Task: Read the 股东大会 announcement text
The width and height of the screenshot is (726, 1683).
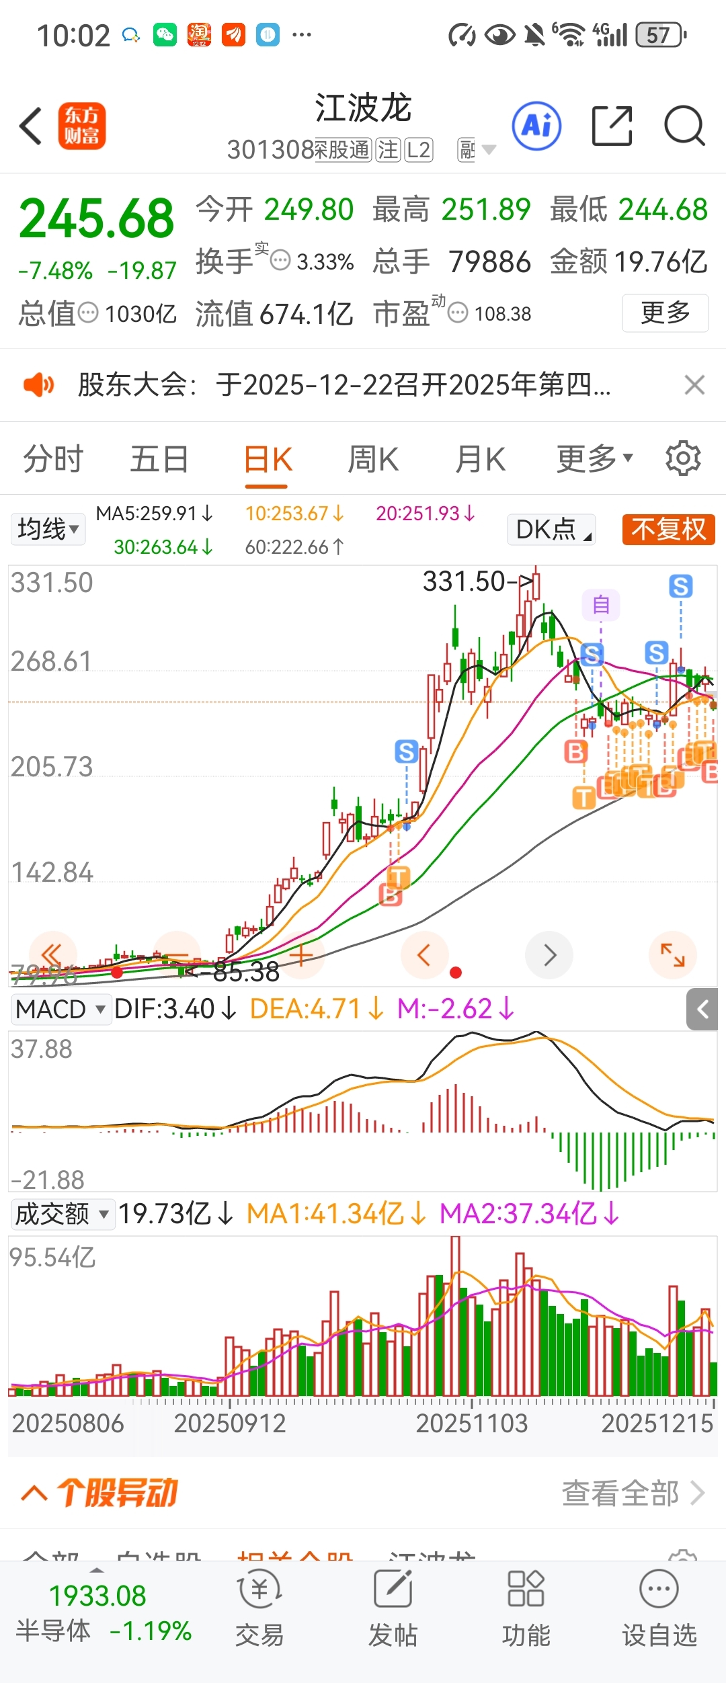Action: click(x=344, y=385)
